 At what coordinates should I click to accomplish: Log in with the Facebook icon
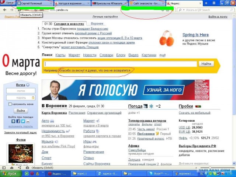18,121
